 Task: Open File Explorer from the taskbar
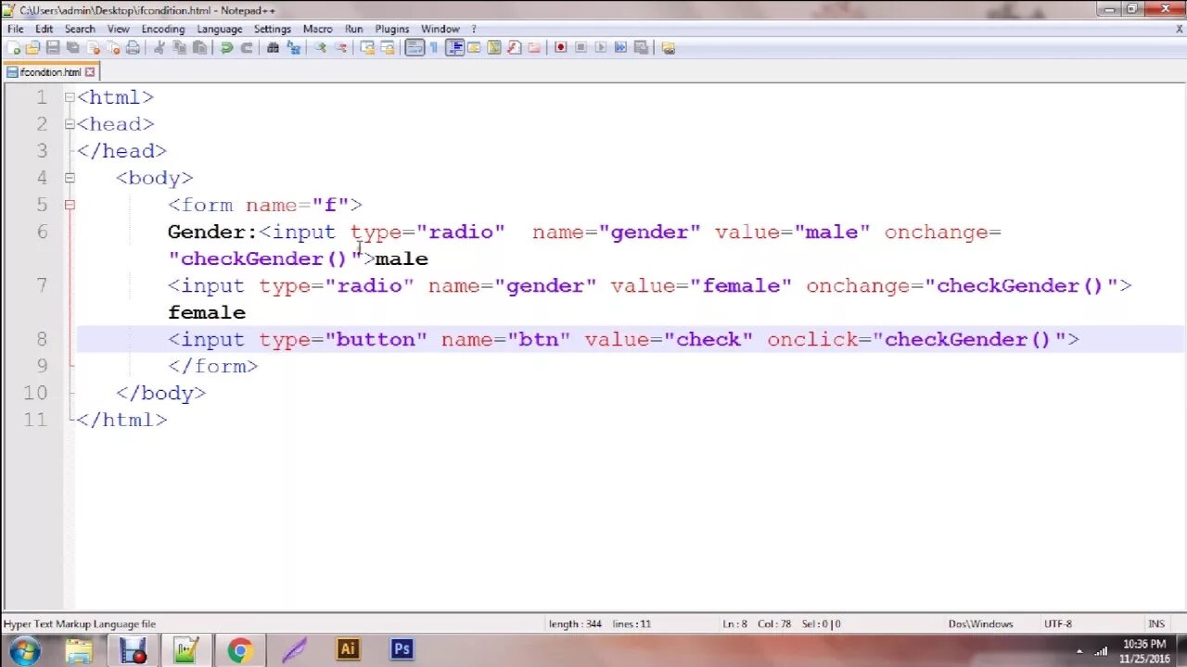[80, 650]
